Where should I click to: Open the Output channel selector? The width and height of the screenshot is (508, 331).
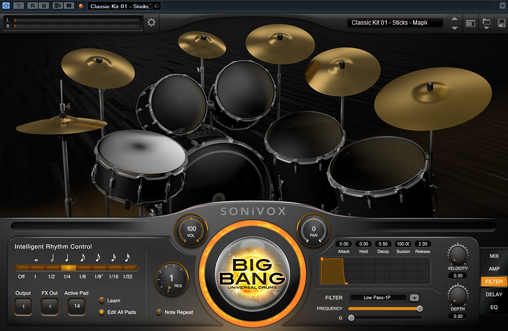[x=23, y=306]
